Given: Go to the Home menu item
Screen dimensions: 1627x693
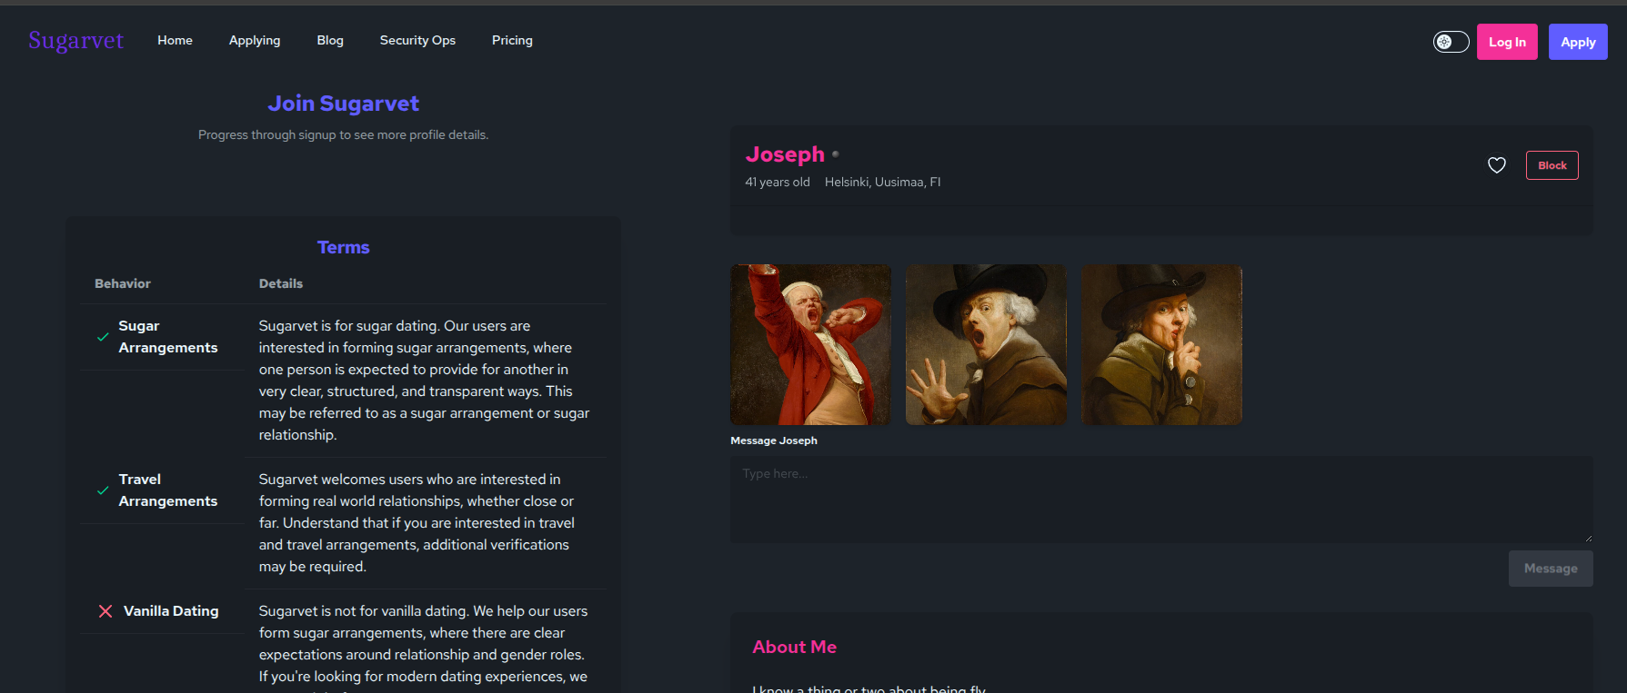Looking at the screenshot, I should pyautogui.click(x=175, y=40).
